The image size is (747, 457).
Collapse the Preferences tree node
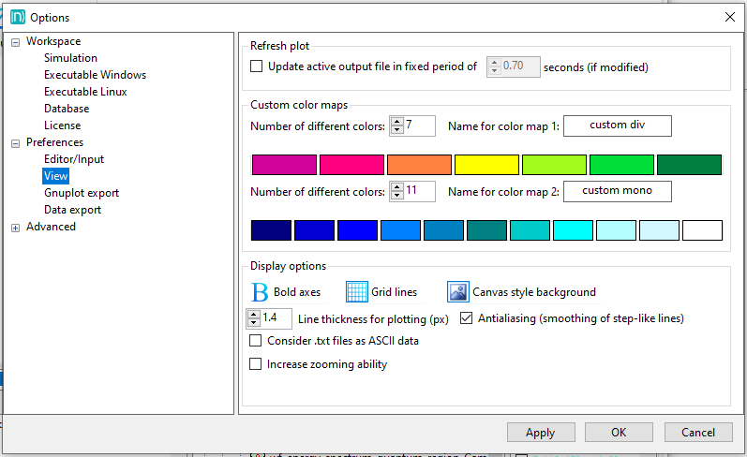point(16,143)
